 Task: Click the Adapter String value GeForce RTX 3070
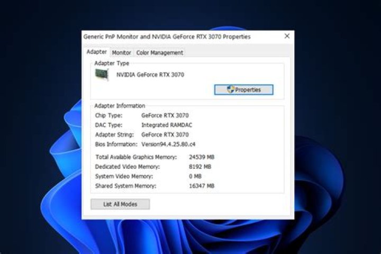165,134
